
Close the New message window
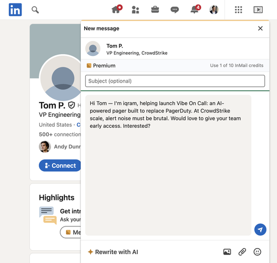[260, 28]
